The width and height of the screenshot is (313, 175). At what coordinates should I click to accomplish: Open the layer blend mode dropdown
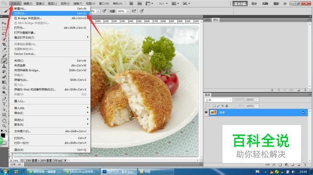click(218, 100)
